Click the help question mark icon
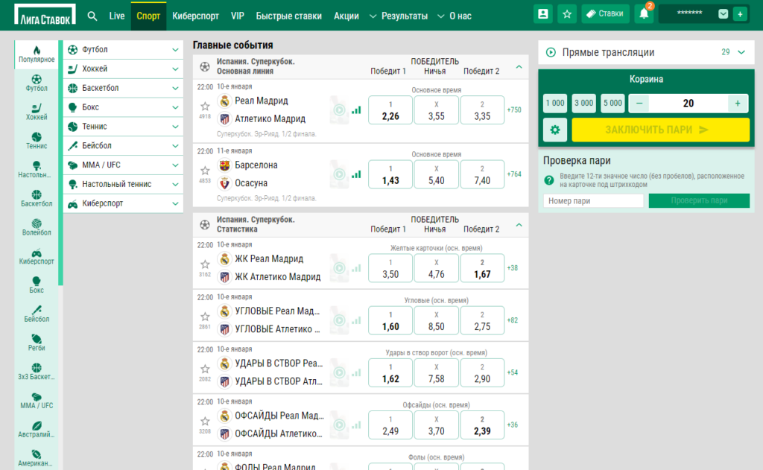The width and height of the screenshot is (763, 470). (x=549, y=180)
